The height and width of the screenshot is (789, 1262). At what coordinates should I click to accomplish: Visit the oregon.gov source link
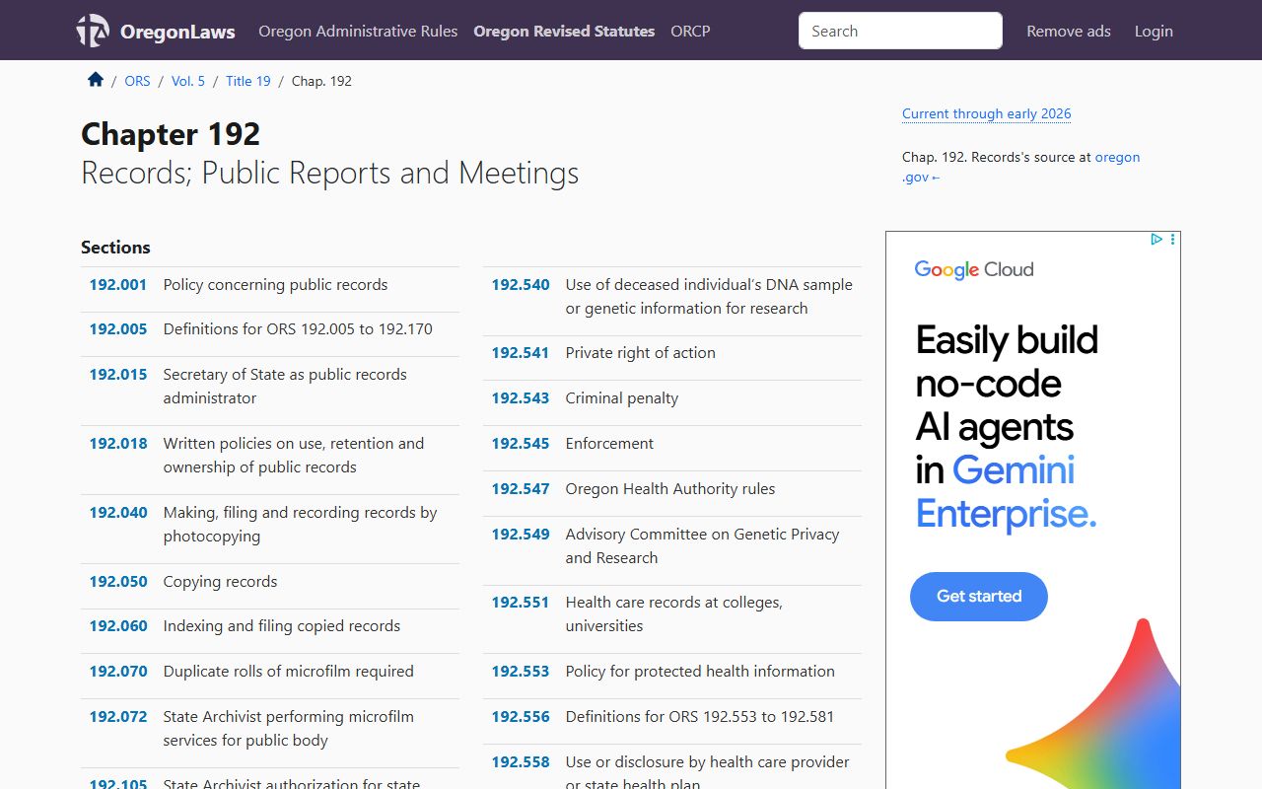[x=1117, y=157]
